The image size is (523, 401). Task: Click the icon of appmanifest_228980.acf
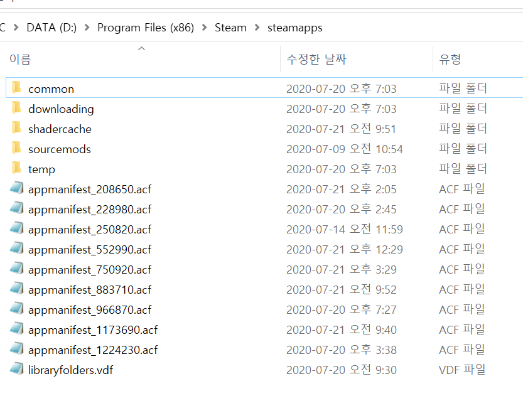17,208
